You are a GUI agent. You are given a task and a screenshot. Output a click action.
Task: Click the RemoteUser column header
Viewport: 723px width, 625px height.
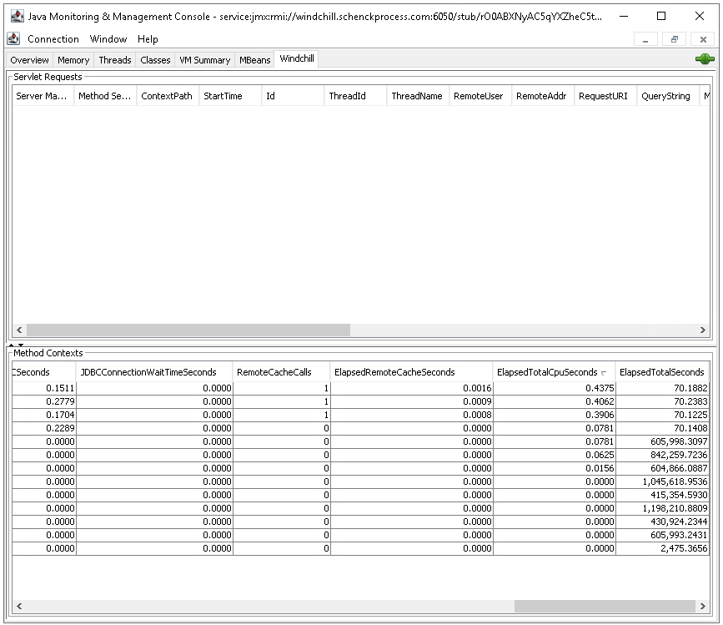click(x=478, y=96)
